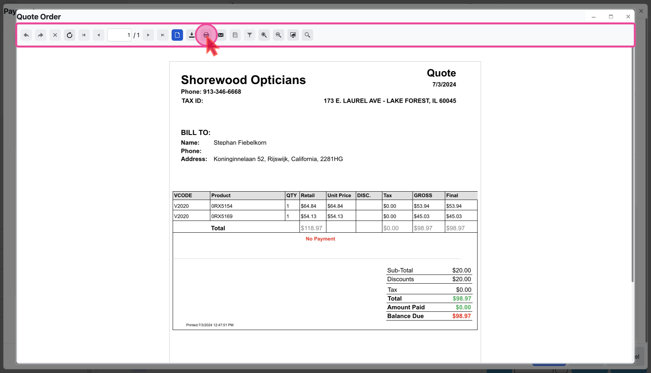
Task: Zoom in on the quote report
Action: 264,35
